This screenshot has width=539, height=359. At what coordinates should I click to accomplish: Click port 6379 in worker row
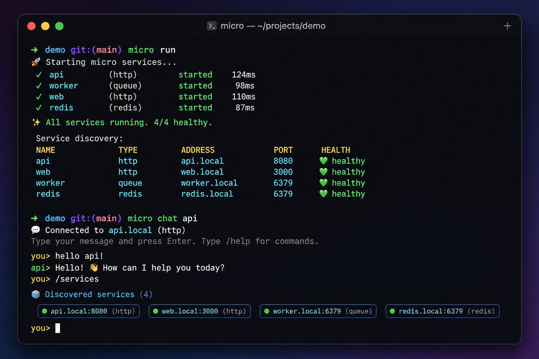[x=283, y=183]
